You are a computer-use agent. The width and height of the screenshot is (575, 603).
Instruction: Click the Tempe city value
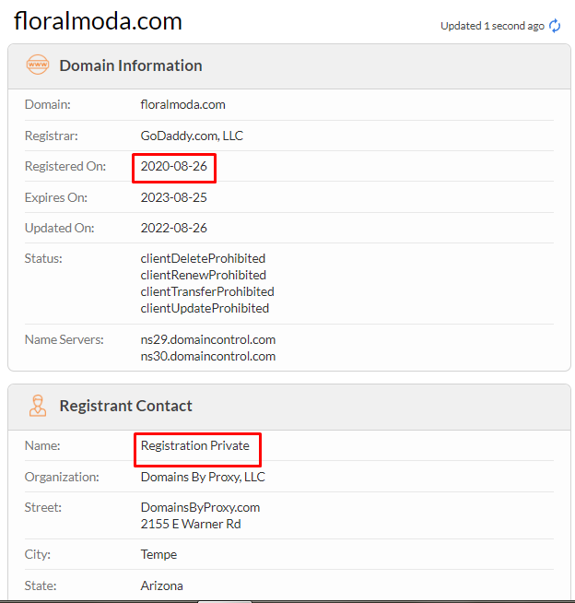(158, 554)
